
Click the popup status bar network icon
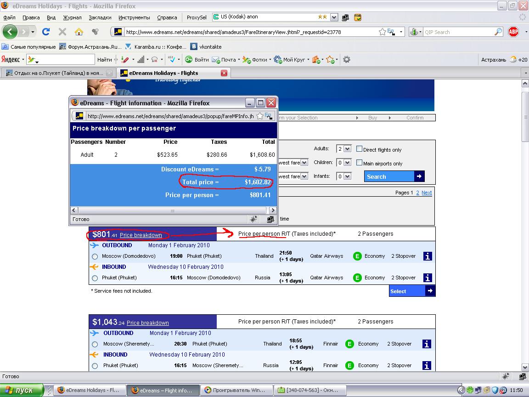point(270,220)
